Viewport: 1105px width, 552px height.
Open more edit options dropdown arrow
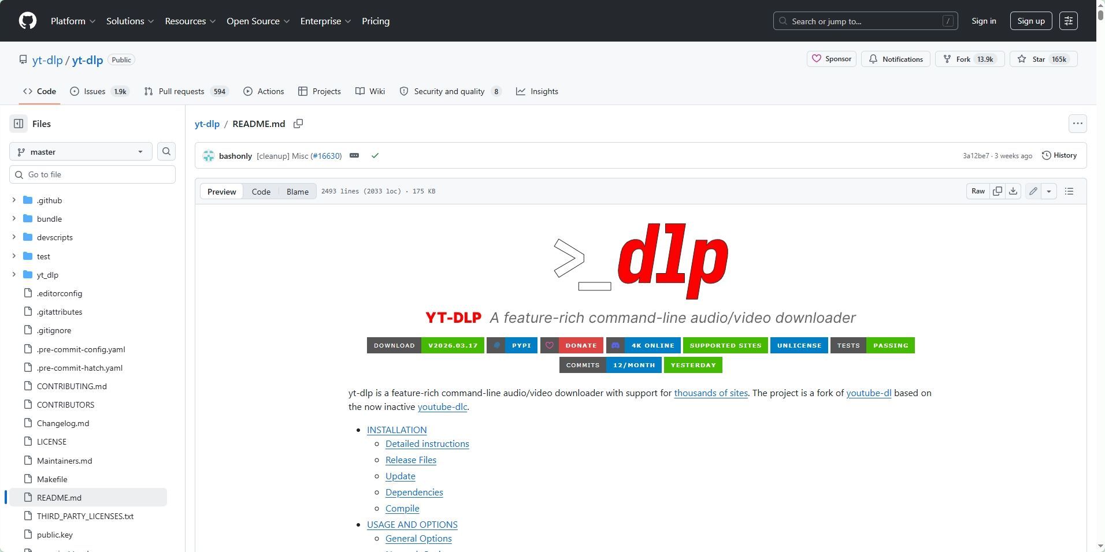[1049, 191]
